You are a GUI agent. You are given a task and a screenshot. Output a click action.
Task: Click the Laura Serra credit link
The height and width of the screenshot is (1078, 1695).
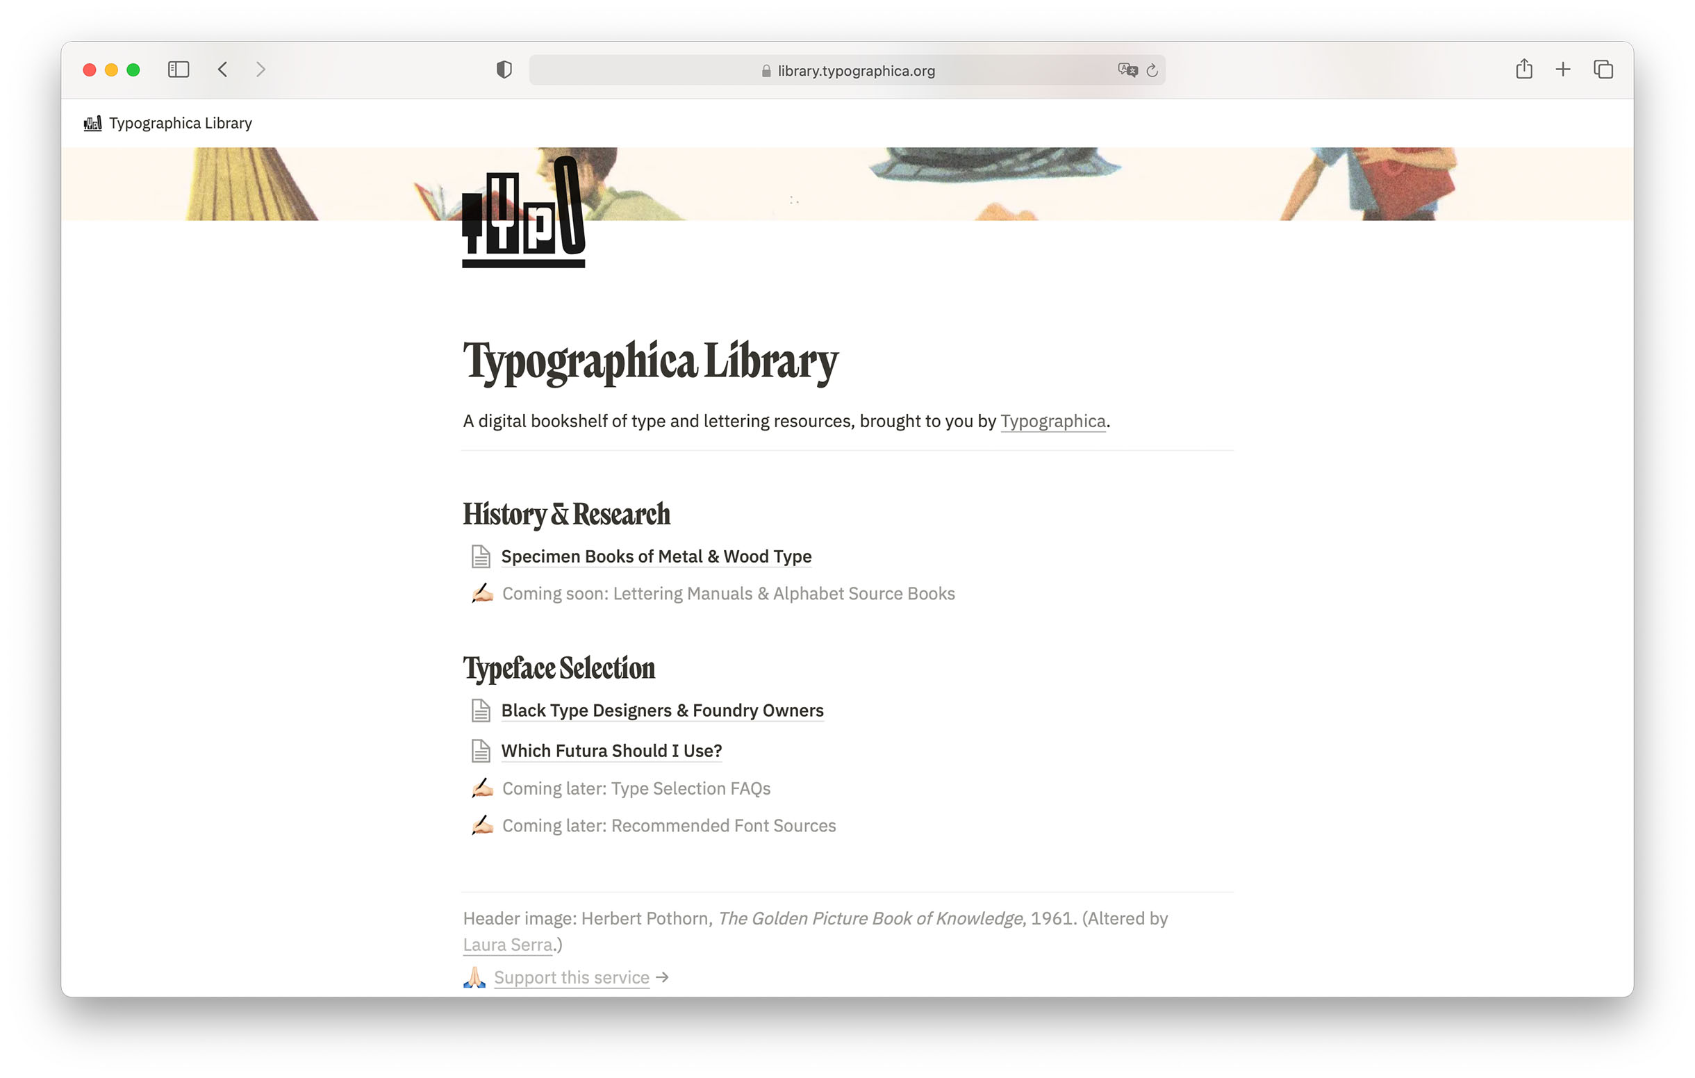tap(507, 945)
